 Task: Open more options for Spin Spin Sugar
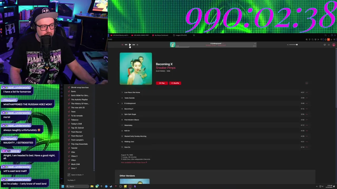tap(306, 114)
